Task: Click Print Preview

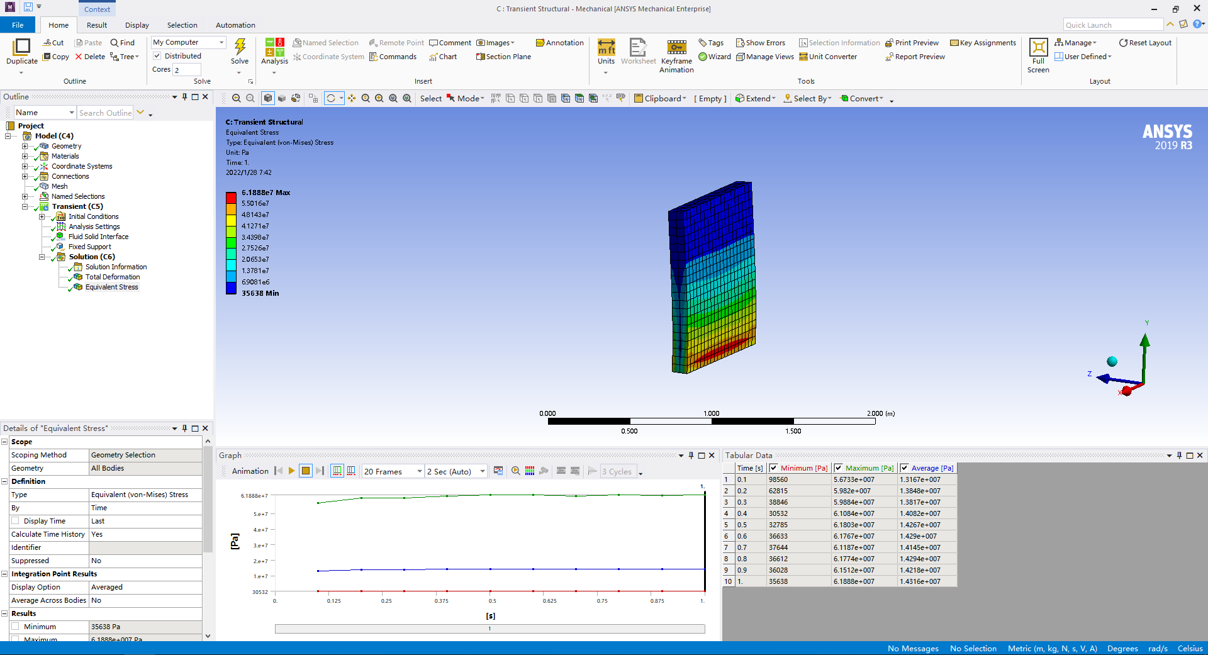Action: tap(912, 43)
